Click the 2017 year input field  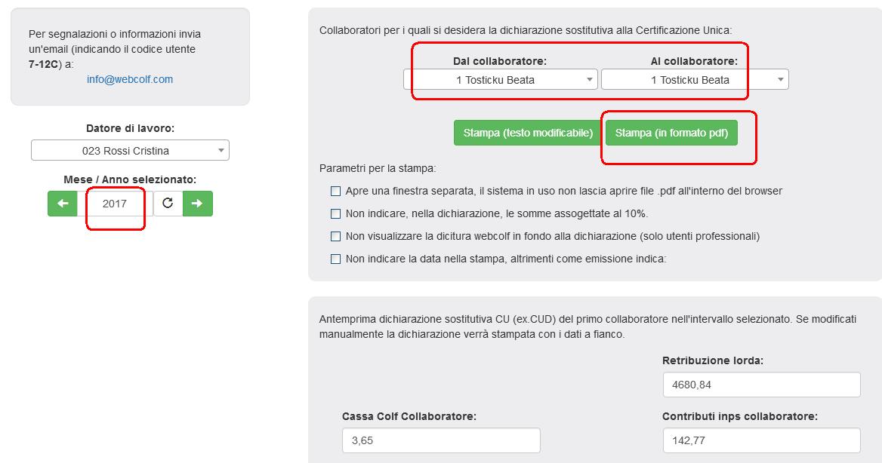point(115,204)
